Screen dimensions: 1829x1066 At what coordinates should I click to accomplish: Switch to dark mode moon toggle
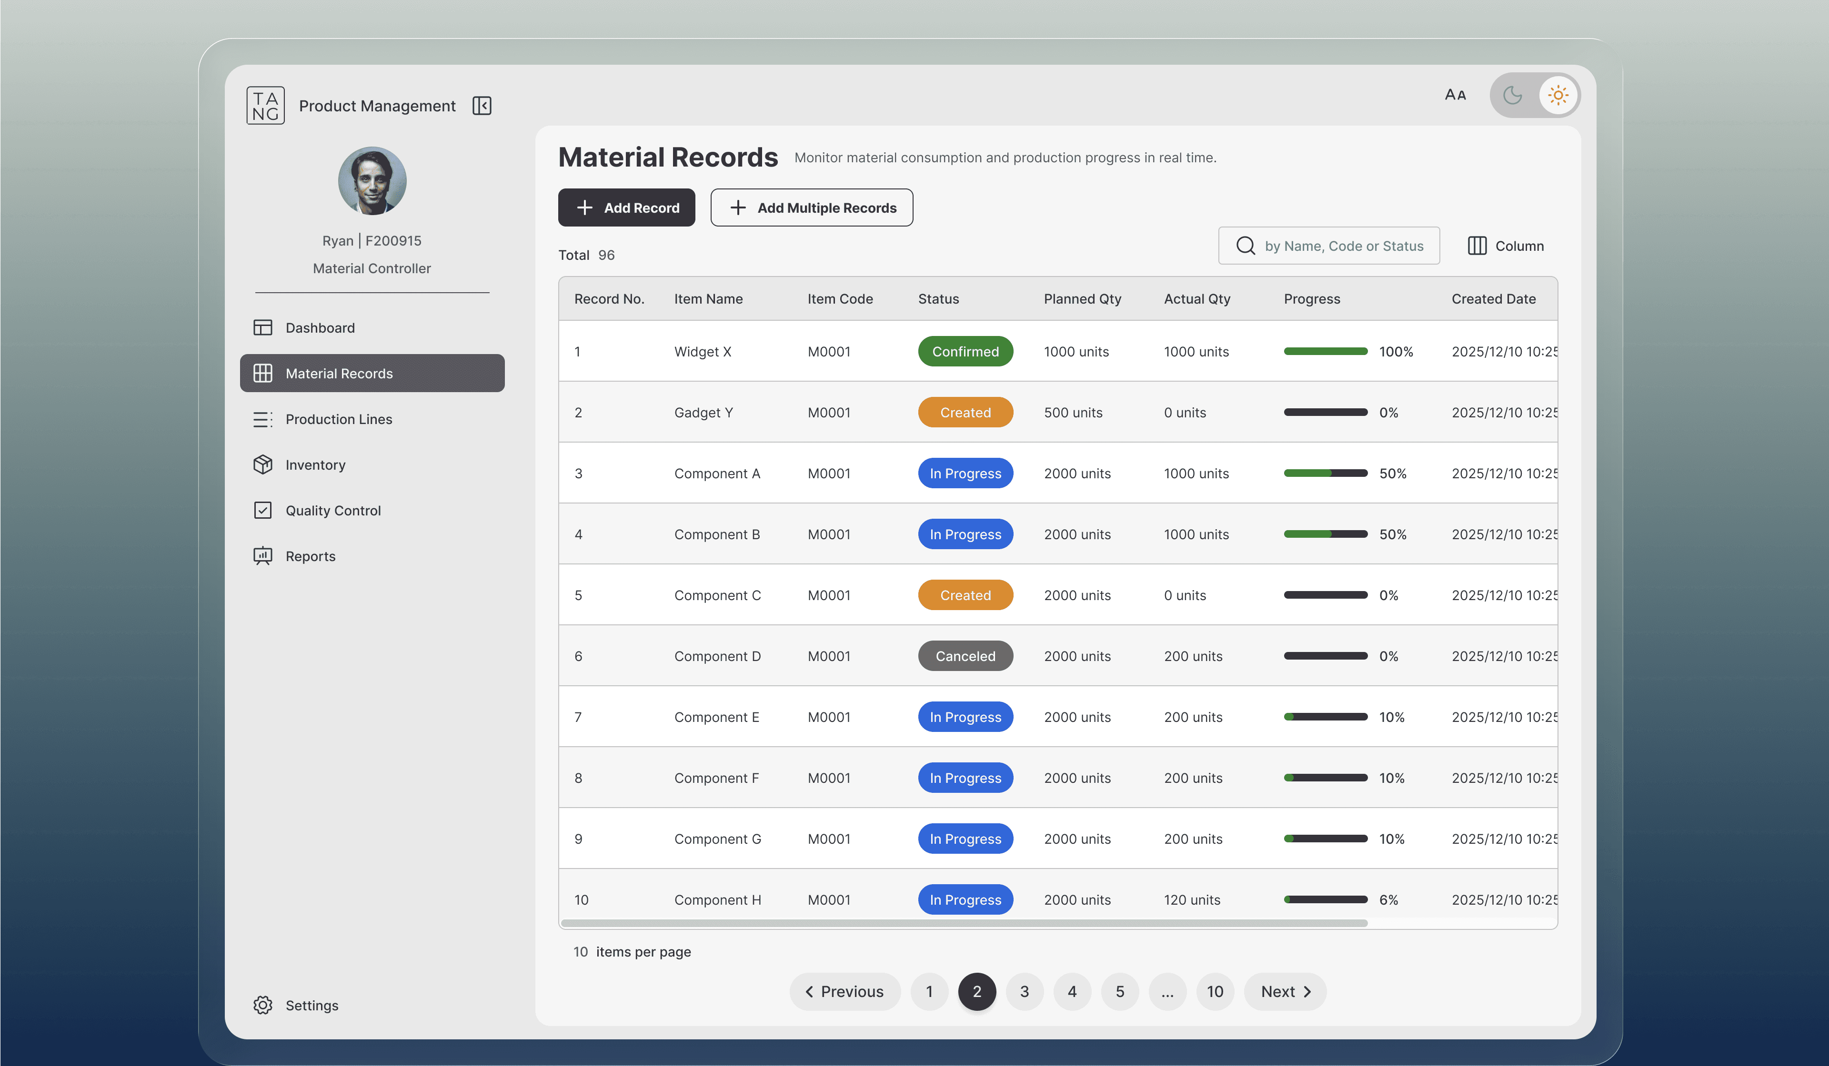click(1513, 95)
